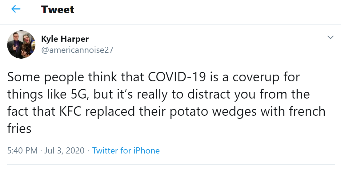341x171 pixels.
Task: Click the Tweet header title
Action: (x=58, y=10)
